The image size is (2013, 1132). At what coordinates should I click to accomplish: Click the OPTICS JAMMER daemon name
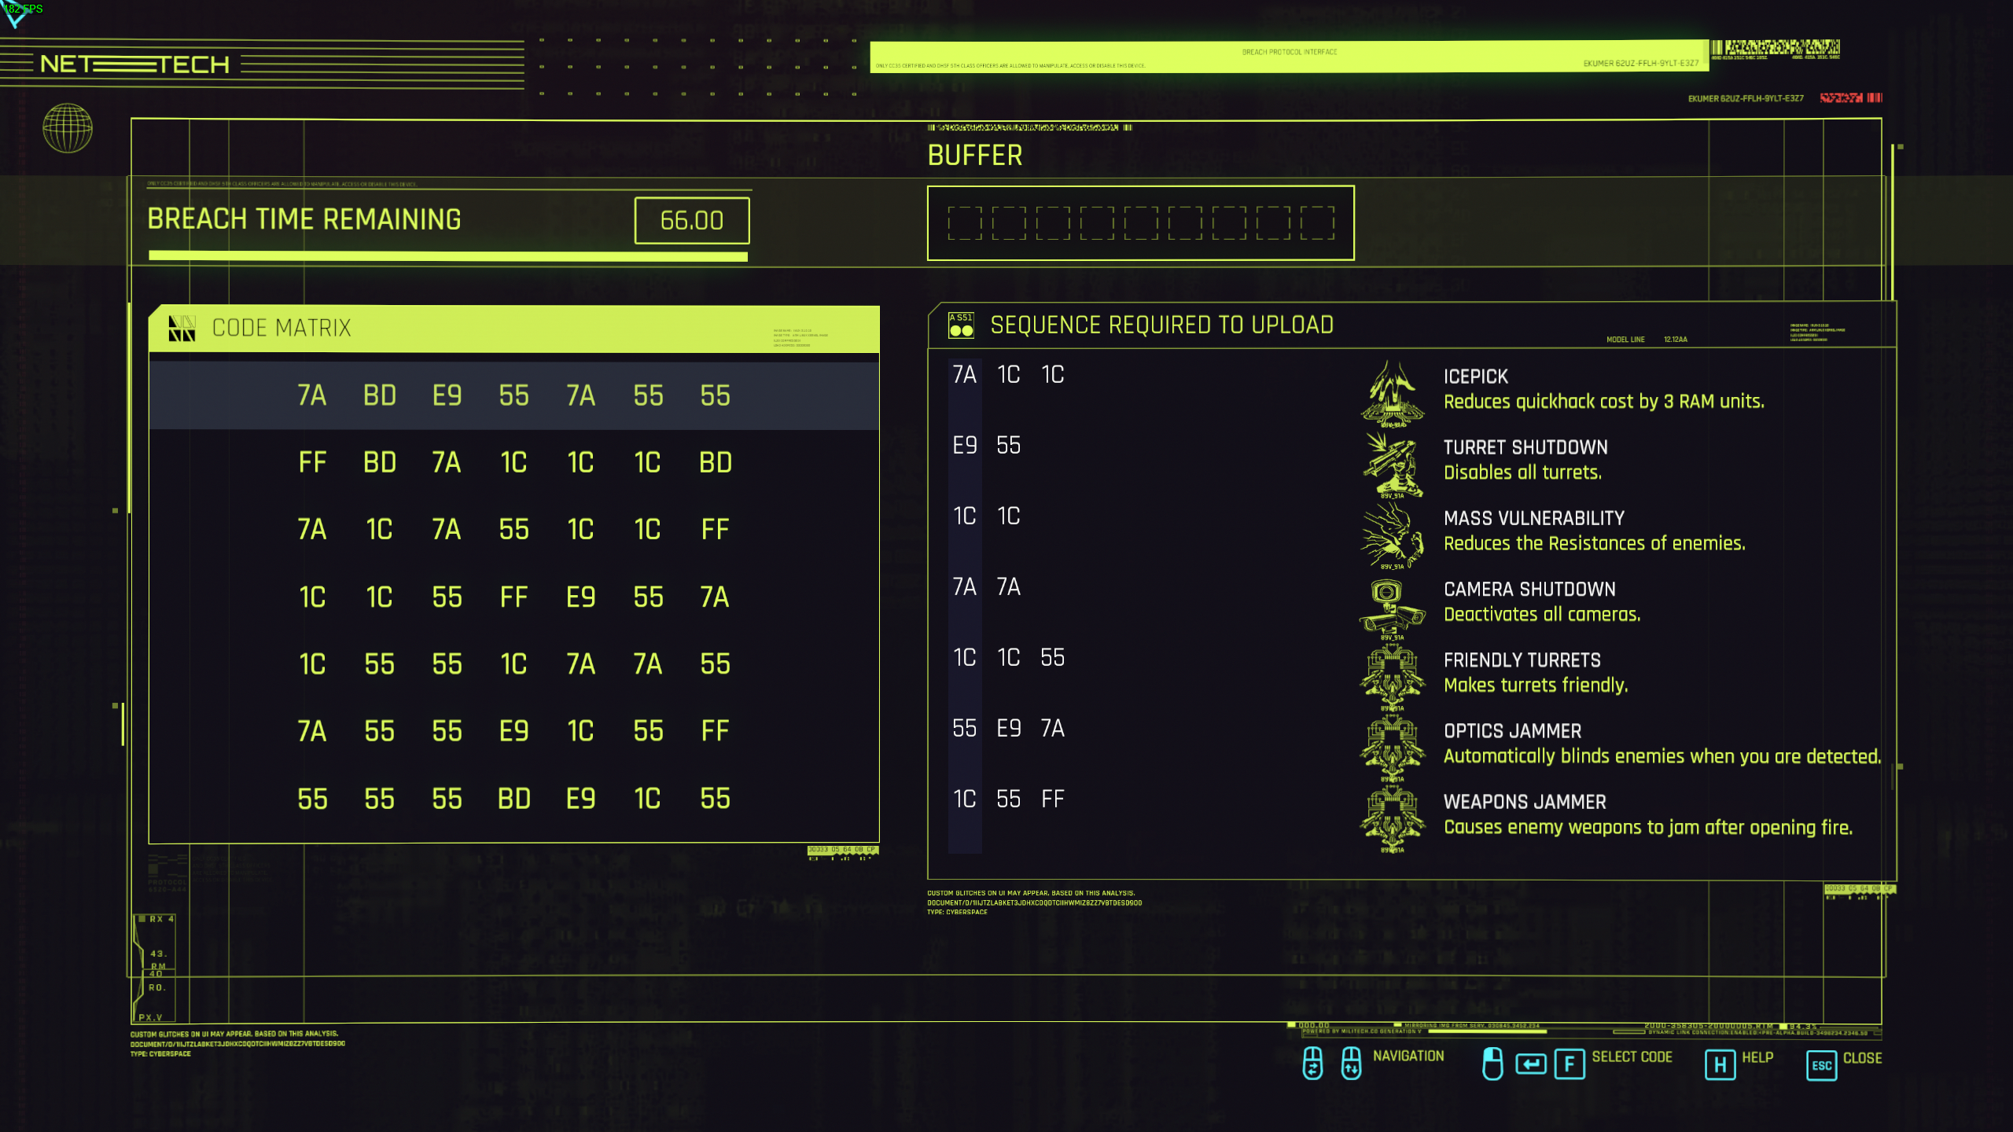coord(1513,730)
